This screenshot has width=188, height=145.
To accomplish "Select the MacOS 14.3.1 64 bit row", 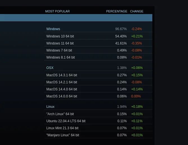I will [x=98, y=75].
